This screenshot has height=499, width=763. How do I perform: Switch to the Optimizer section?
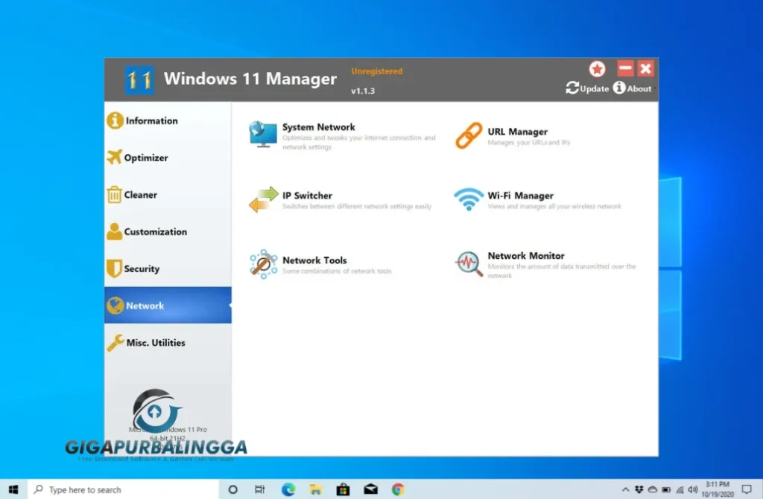tap(148, 158)
